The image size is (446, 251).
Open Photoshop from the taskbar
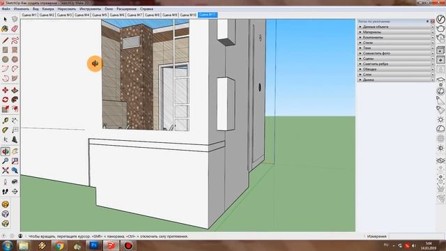[x=94, y=245]
